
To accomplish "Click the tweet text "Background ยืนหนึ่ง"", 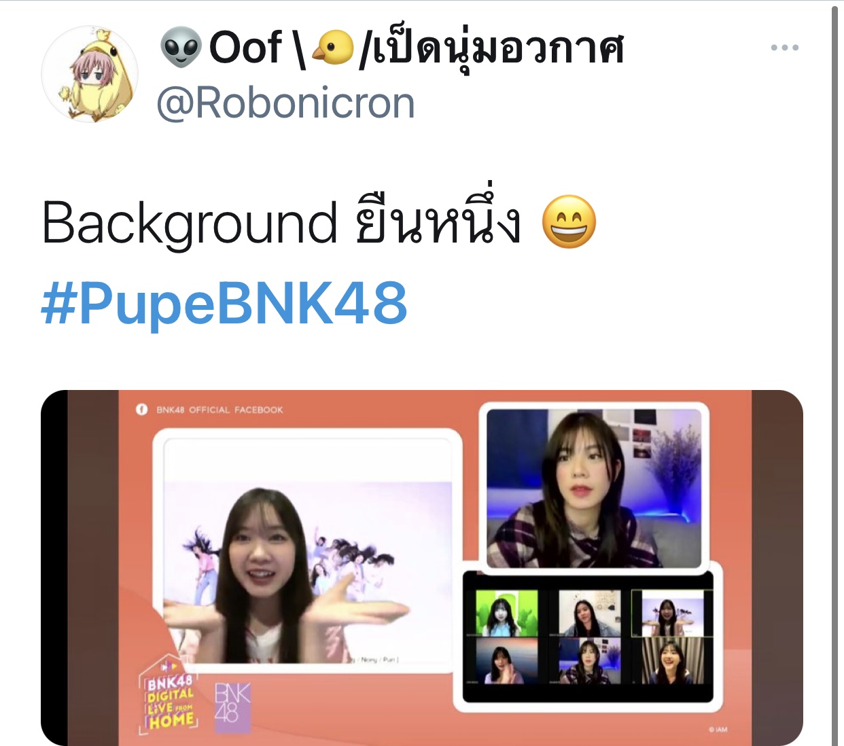I will 282,223.
